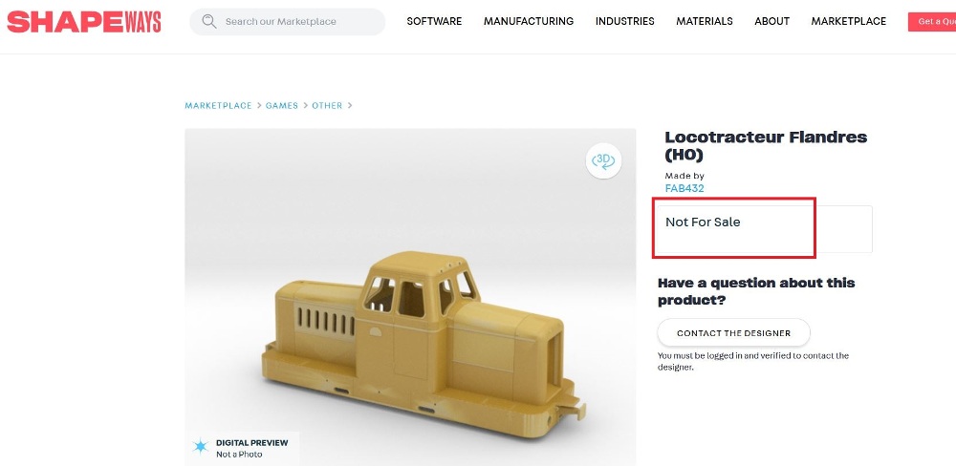Click the GAMES breadcrumb link

coord(282,105)
